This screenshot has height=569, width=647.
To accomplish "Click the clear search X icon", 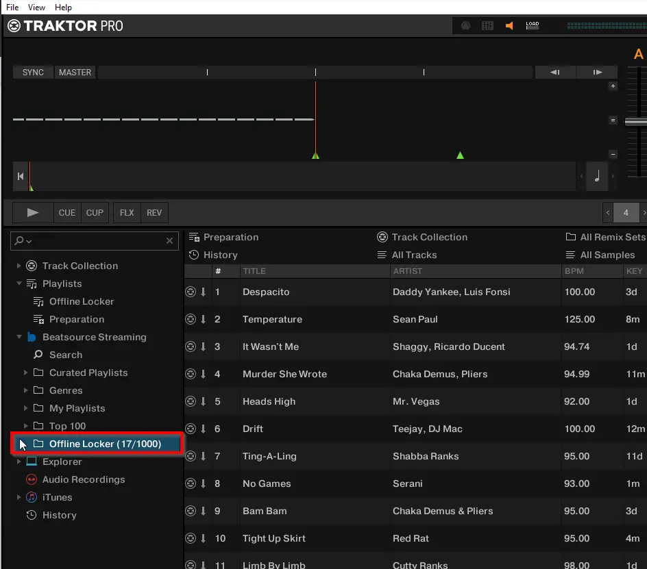I will click(170, 241).
